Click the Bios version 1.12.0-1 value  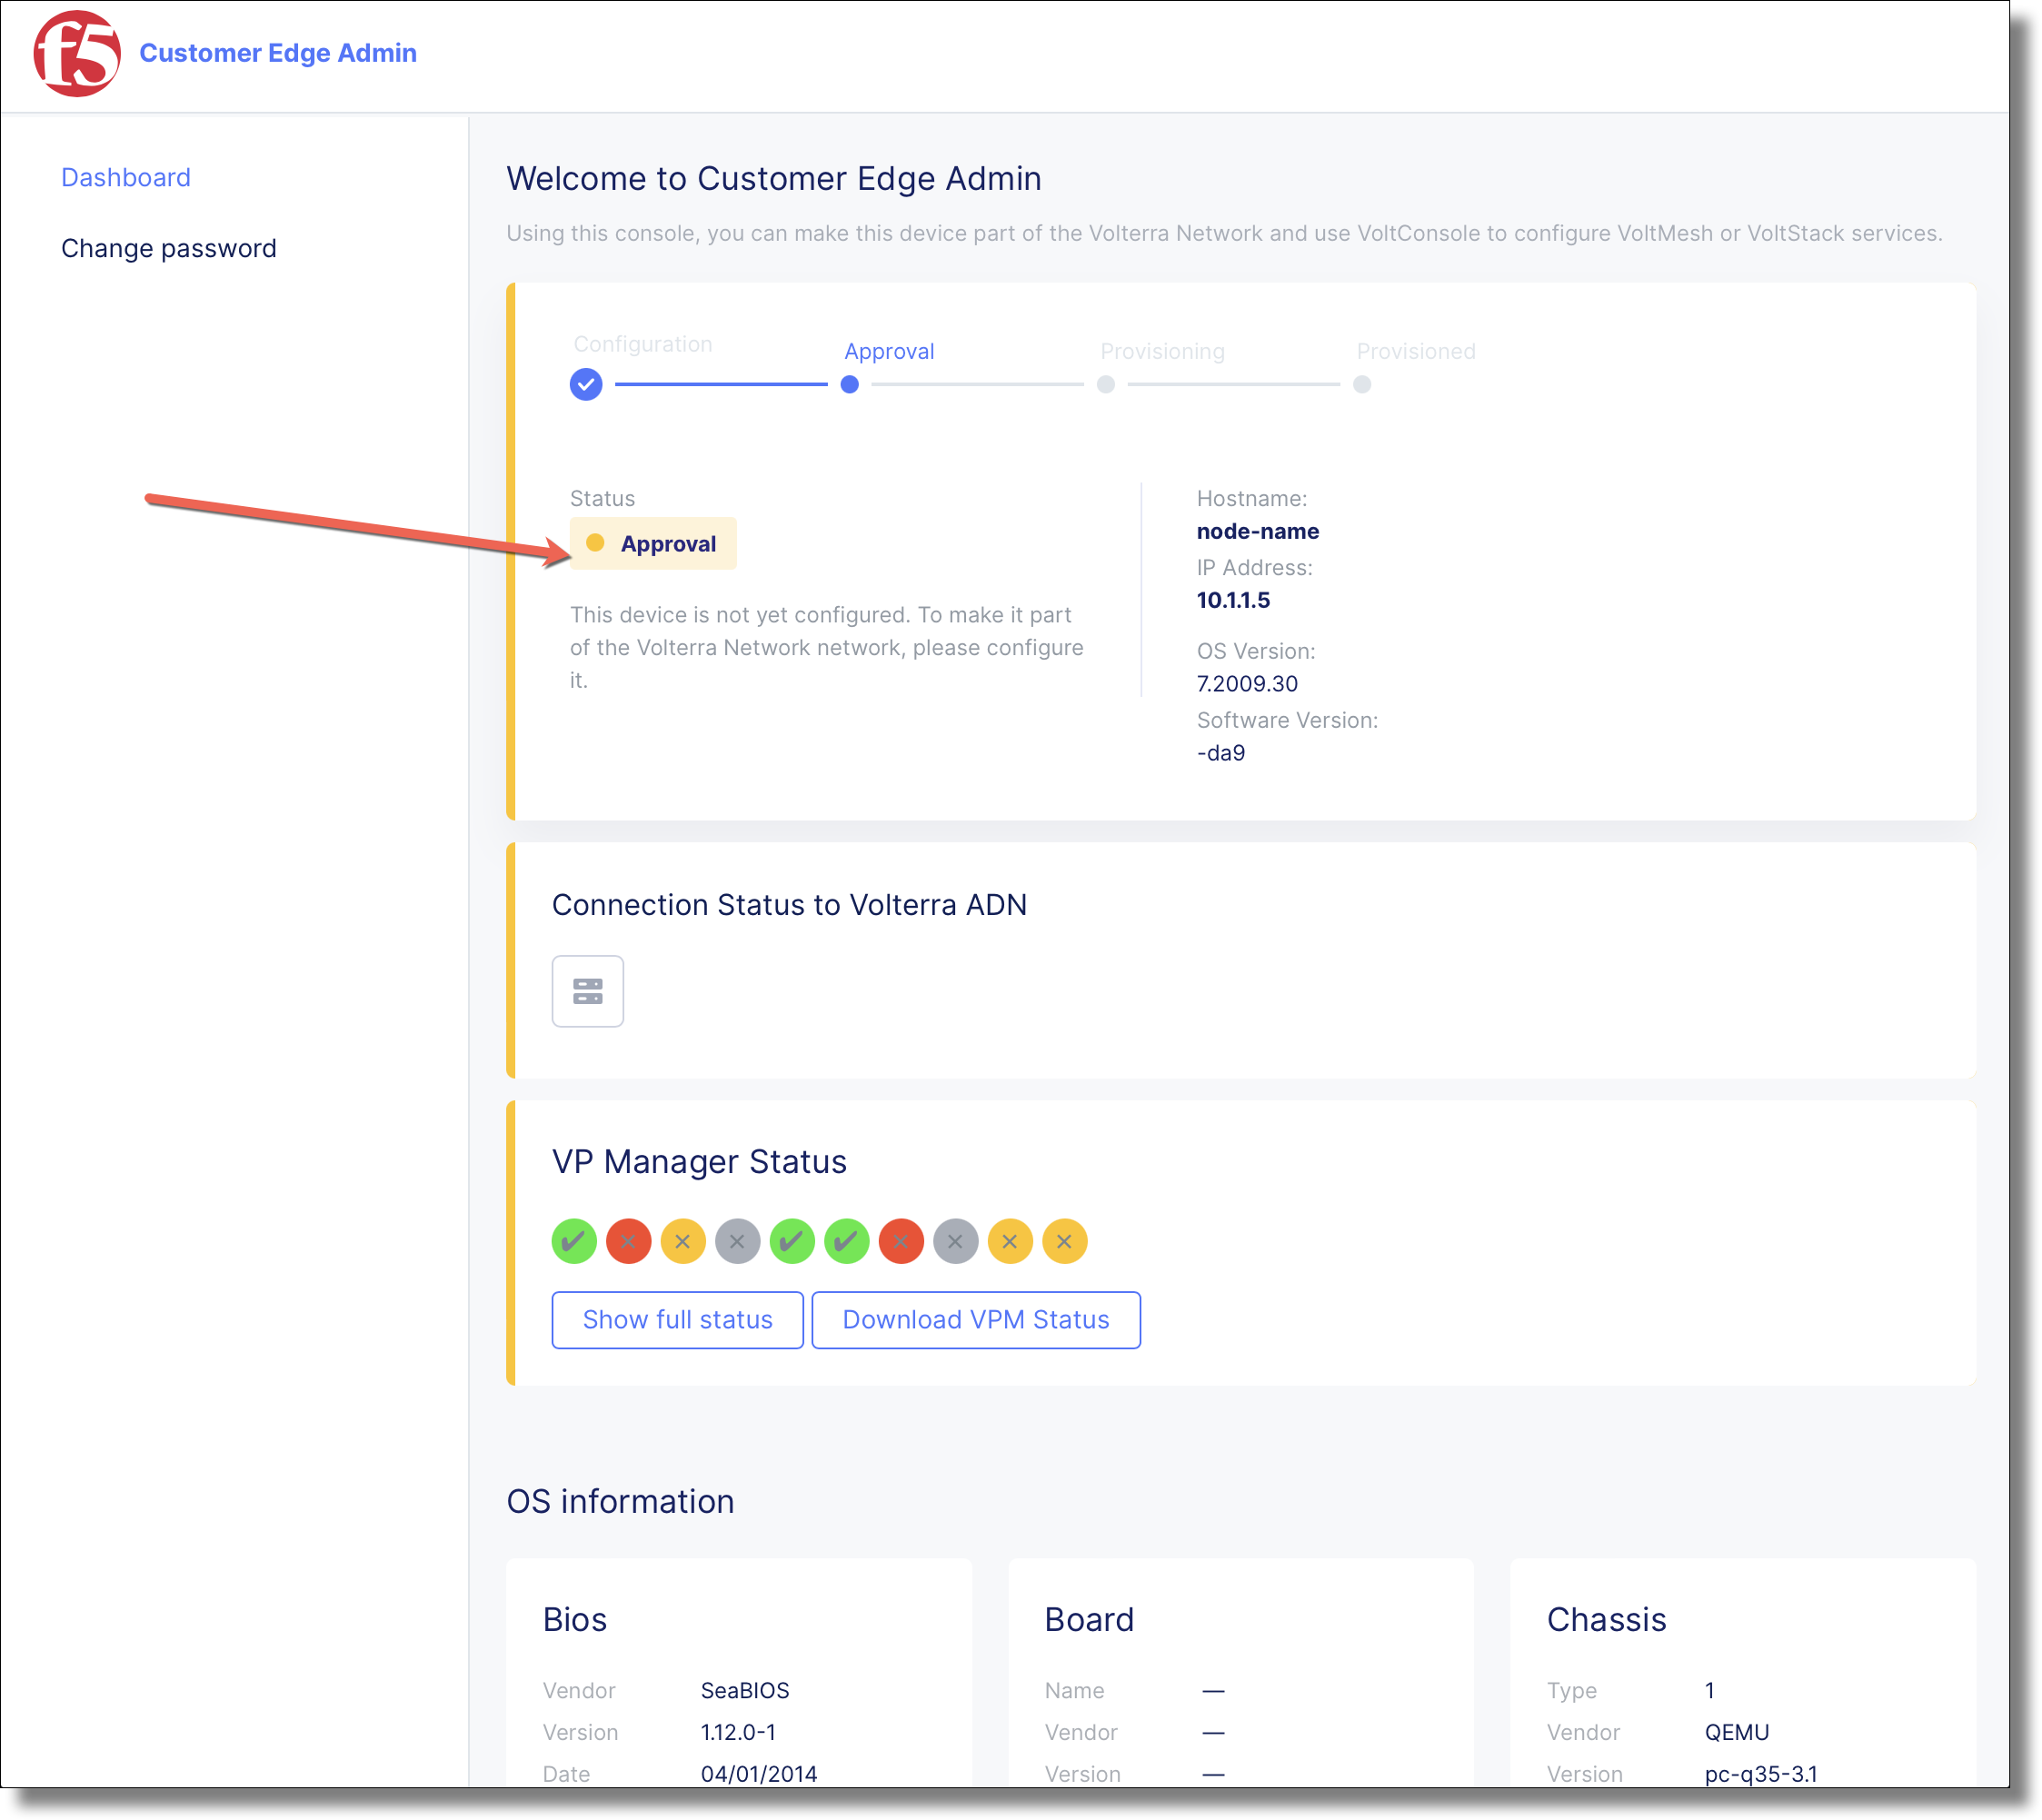tap(738, 1732)
